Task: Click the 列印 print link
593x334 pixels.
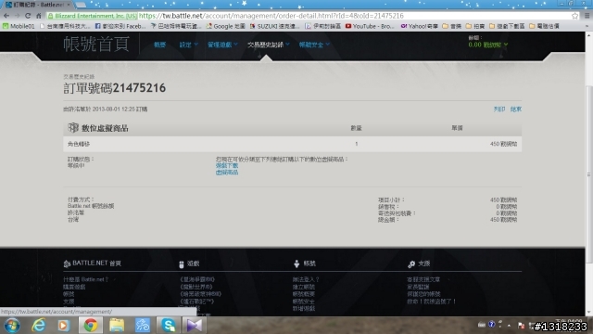Action: [498, 109]
